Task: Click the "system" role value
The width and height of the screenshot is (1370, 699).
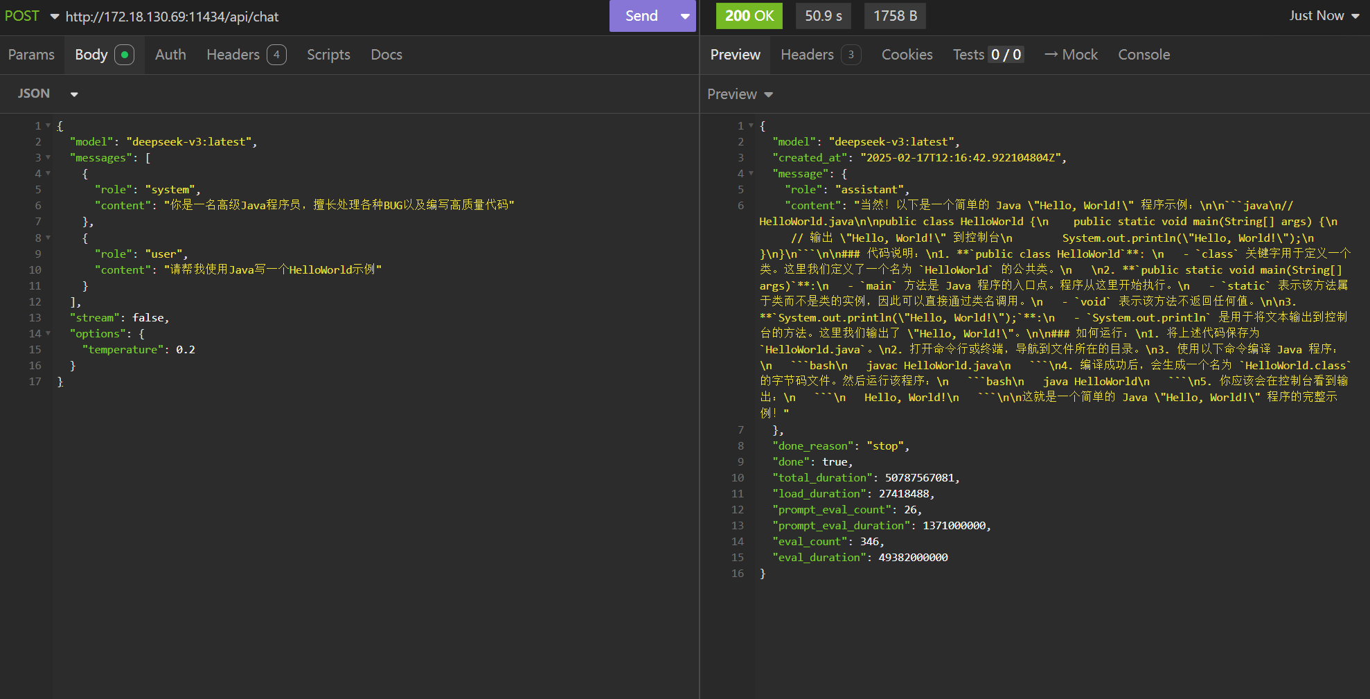Action: tap(170, 190)
